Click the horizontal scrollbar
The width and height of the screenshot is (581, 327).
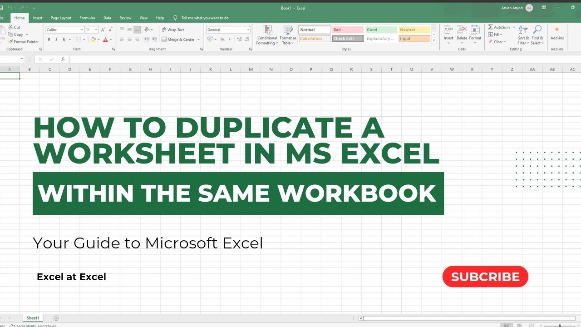click(469, 318)
